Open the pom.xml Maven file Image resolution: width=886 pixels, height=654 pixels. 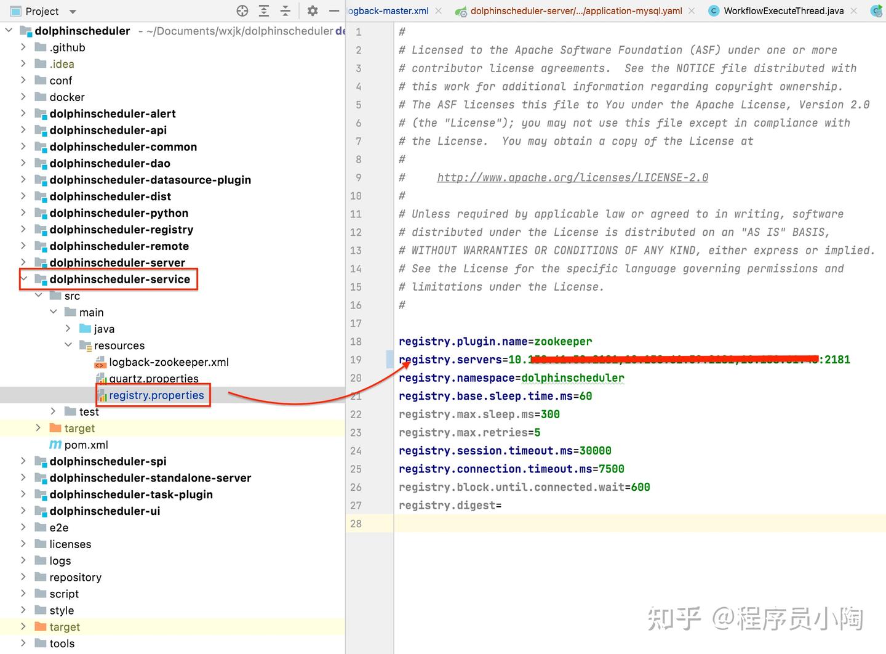point(86,444)
